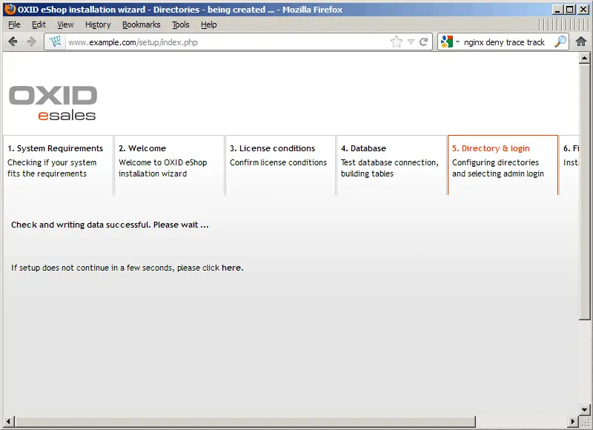593x430 pixels.
Task: Click the shopping cart site icon
Action: point(55,42)
